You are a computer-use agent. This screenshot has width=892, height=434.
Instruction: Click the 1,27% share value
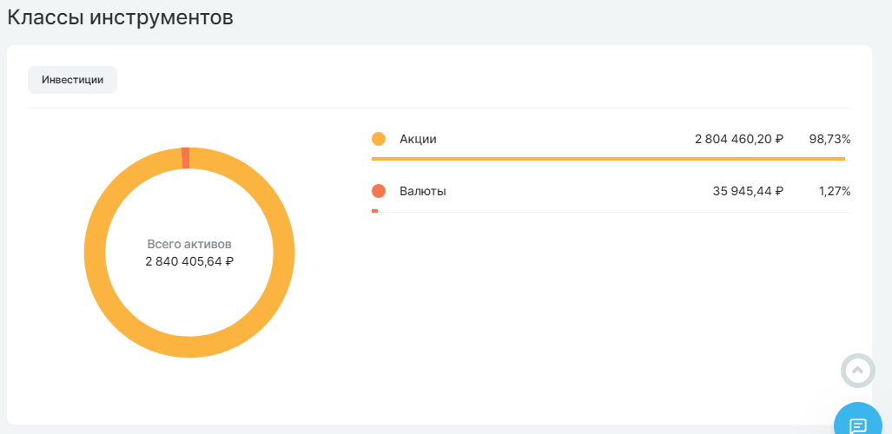834,191
